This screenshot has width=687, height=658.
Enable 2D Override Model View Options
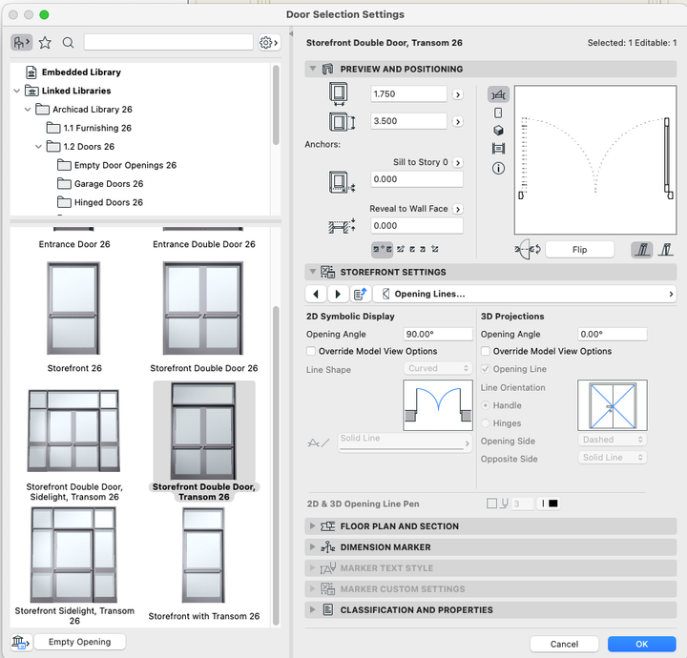[312, 352]
